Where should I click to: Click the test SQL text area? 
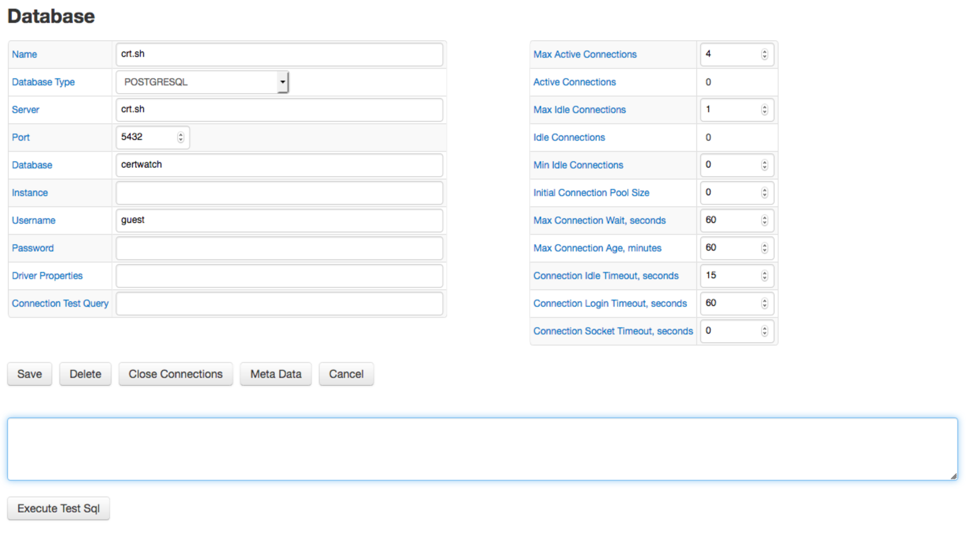pos(483,449)
